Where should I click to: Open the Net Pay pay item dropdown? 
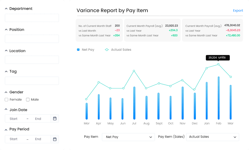[x=128, y=137]
